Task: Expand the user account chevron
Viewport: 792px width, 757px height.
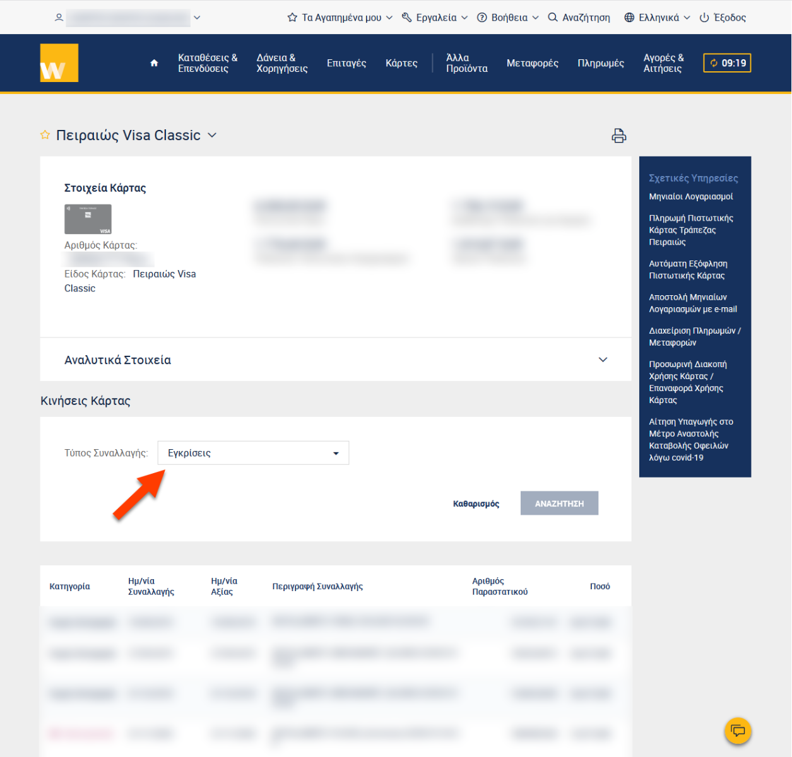Action: [x=197, y=18]
